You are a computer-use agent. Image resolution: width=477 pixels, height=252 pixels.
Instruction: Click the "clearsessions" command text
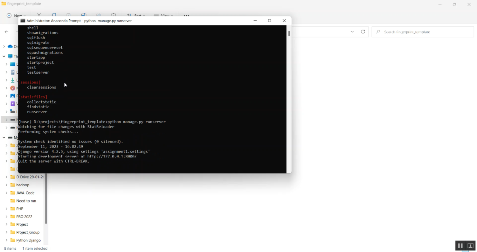click(x=41, y=87)
